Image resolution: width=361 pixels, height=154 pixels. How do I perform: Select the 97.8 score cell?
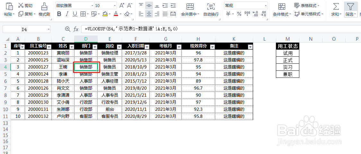[198, 60]
